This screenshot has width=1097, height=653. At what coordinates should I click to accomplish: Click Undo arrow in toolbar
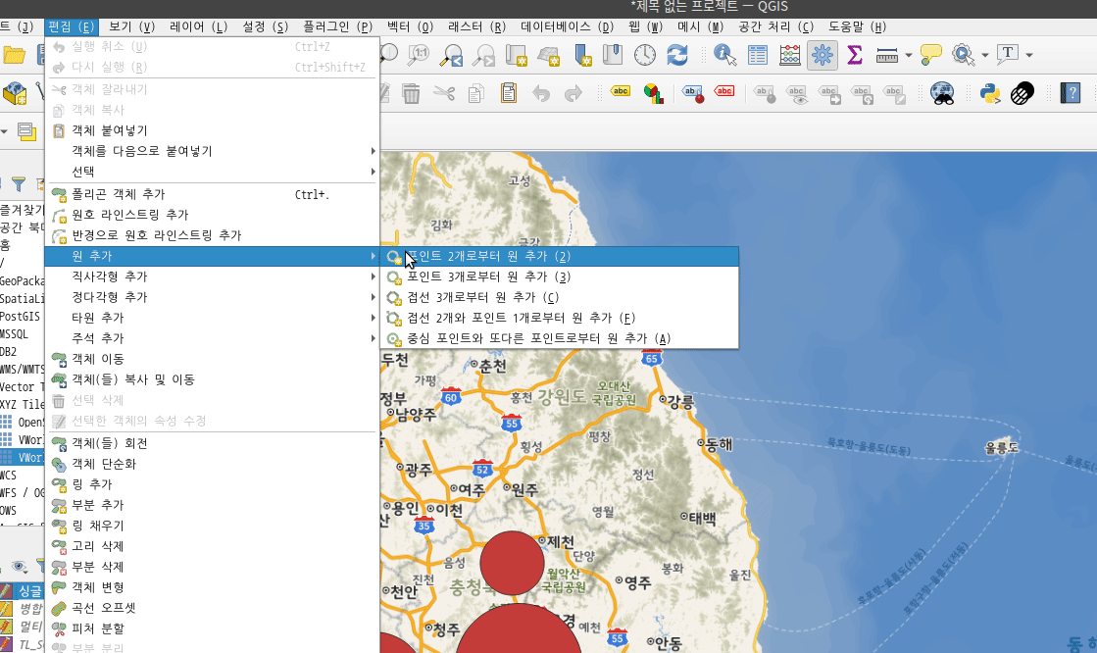(x=541, y=93)
